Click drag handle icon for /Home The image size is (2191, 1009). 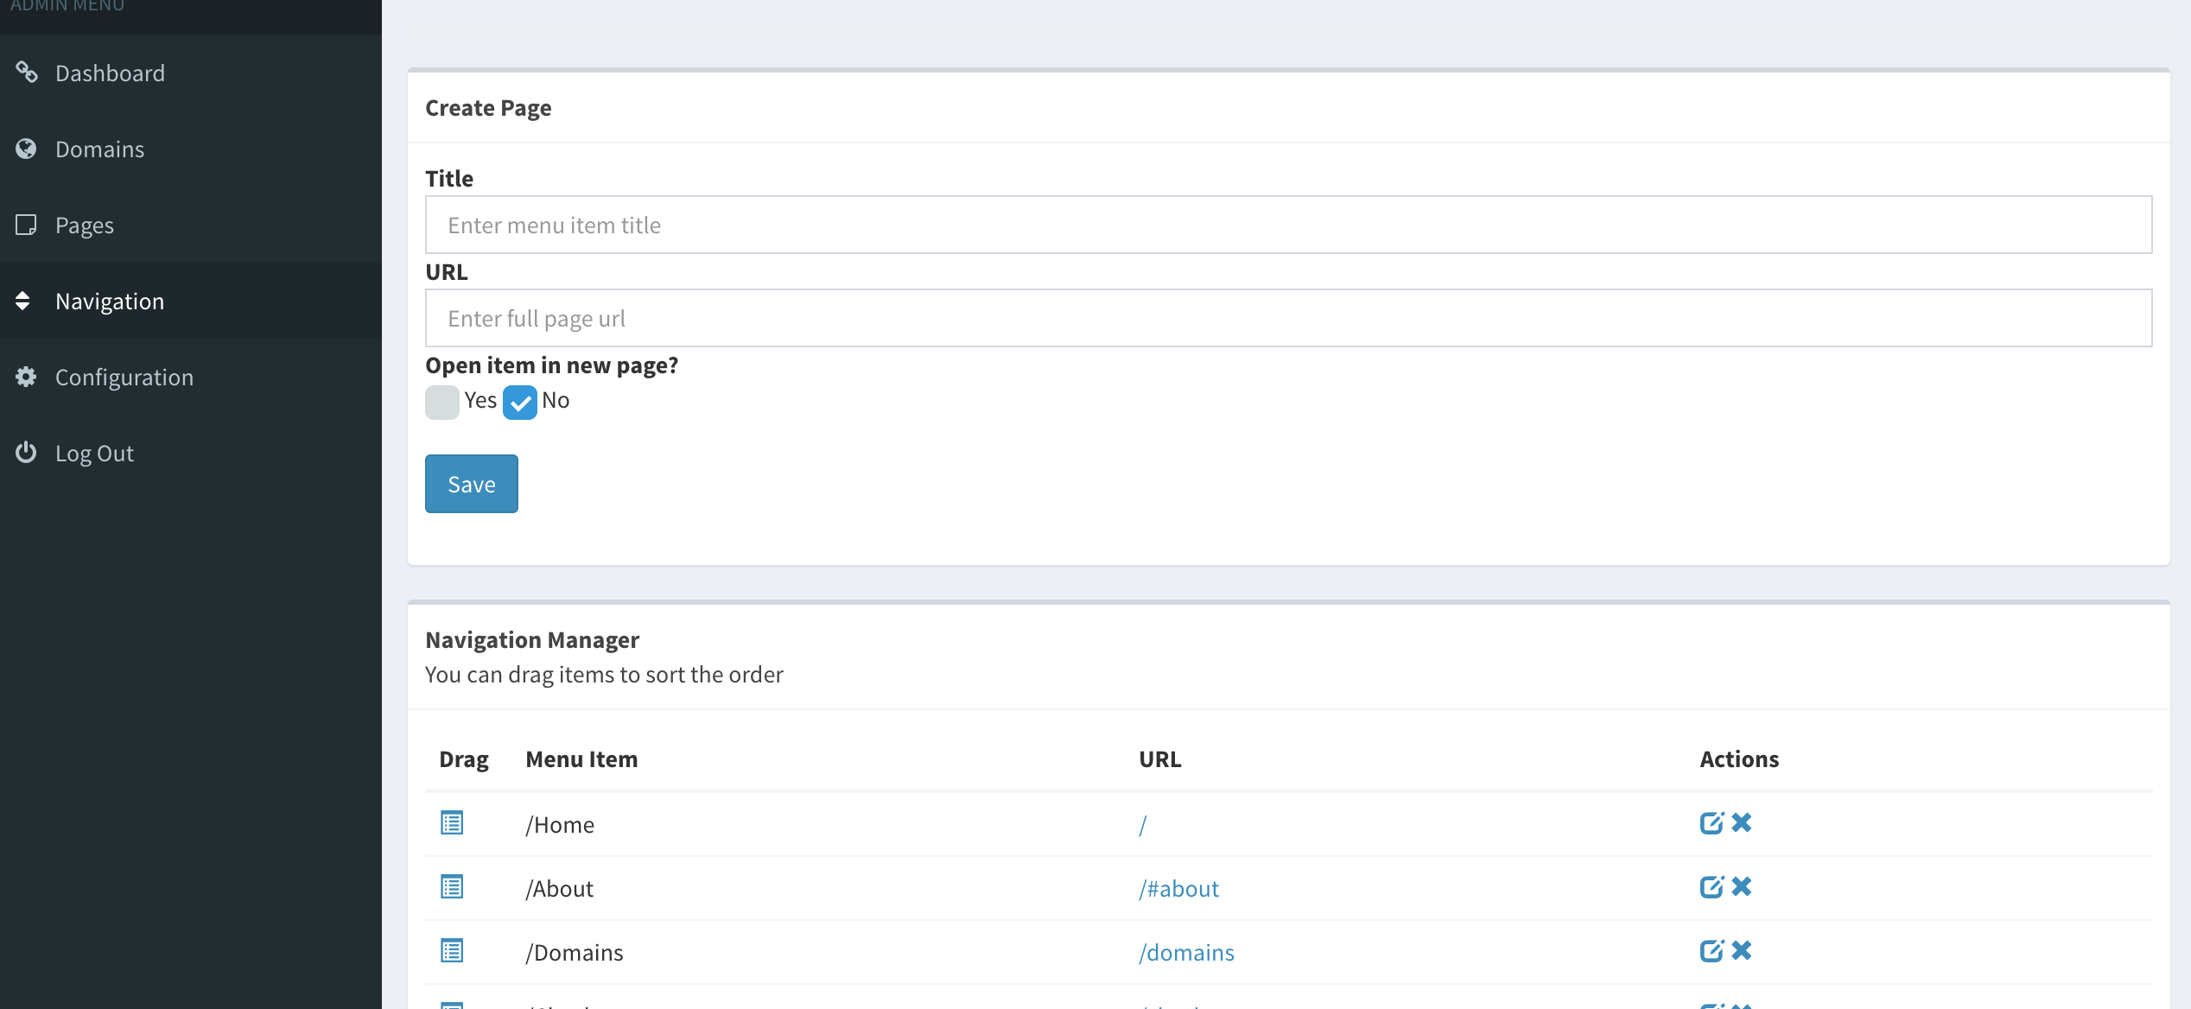(x=452, y=823)
